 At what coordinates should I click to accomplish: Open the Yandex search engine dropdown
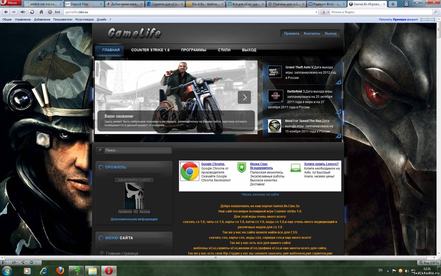pos(325,12)
